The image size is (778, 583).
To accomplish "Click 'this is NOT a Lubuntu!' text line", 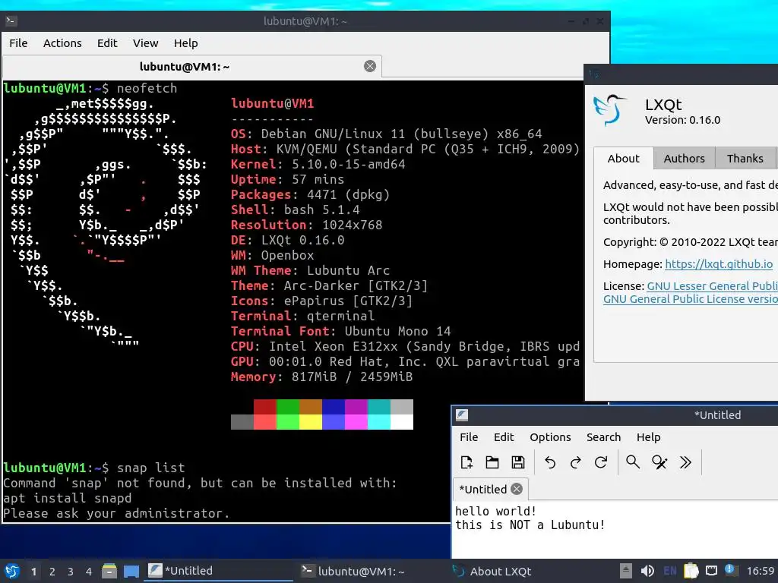I will [530, 525].
